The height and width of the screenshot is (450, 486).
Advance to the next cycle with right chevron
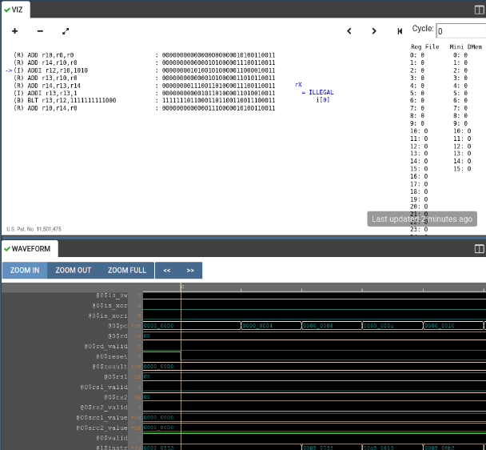pyautogui.click(x=374, y=31)
